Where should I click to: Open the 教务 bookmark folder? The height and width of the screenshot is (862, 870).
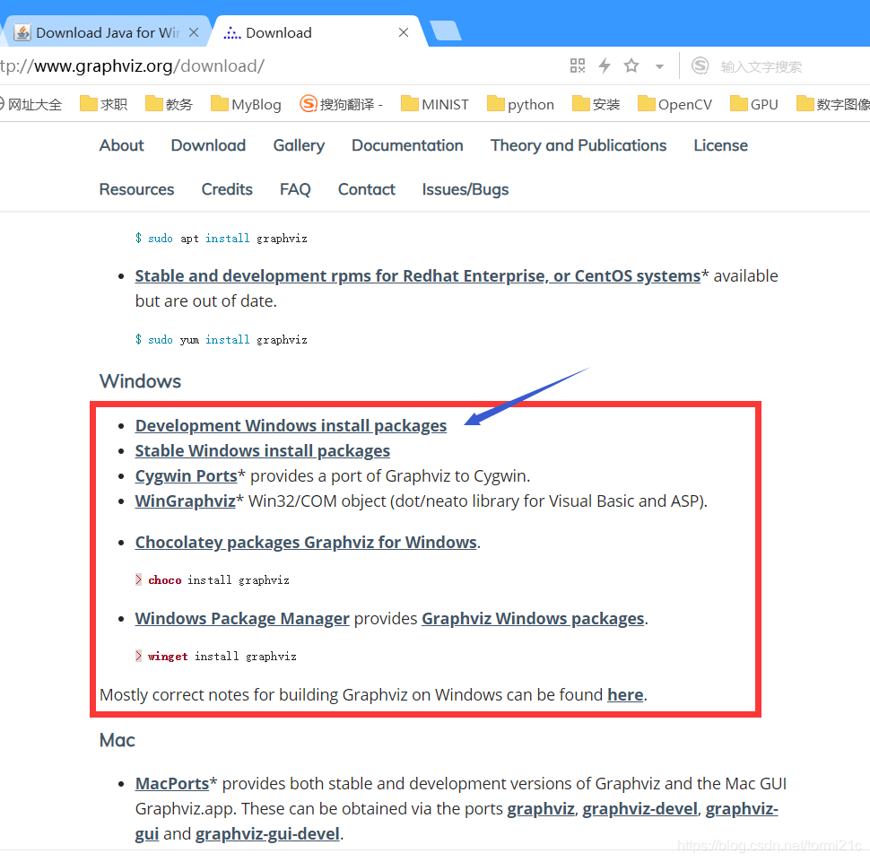pyautogui.click(x=170, y=104)
